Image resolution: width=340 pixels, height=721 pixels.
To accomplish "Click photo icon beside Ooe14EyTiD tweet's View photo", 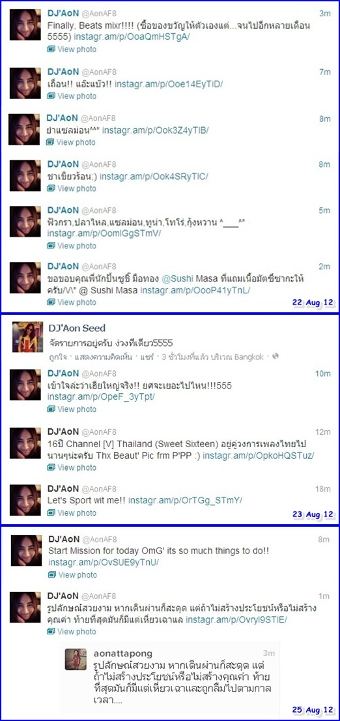I will (x=51, y=96).
